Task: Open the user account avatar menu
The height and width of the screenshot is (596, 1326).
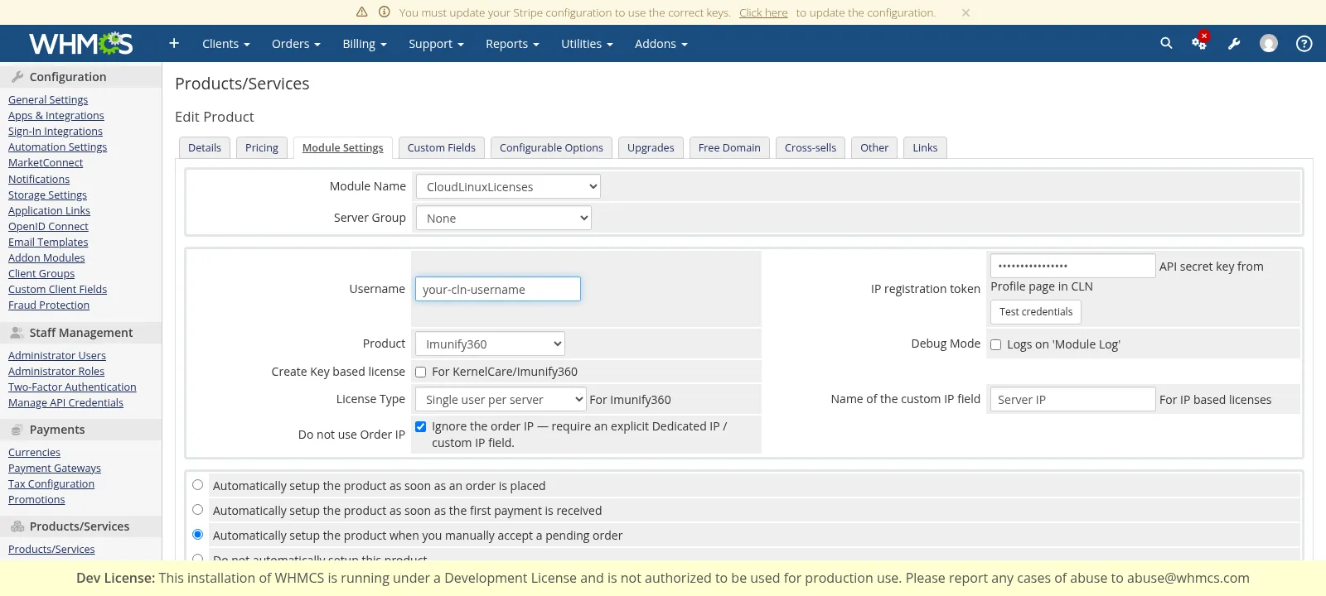Action: click(x=1269, y=43)
